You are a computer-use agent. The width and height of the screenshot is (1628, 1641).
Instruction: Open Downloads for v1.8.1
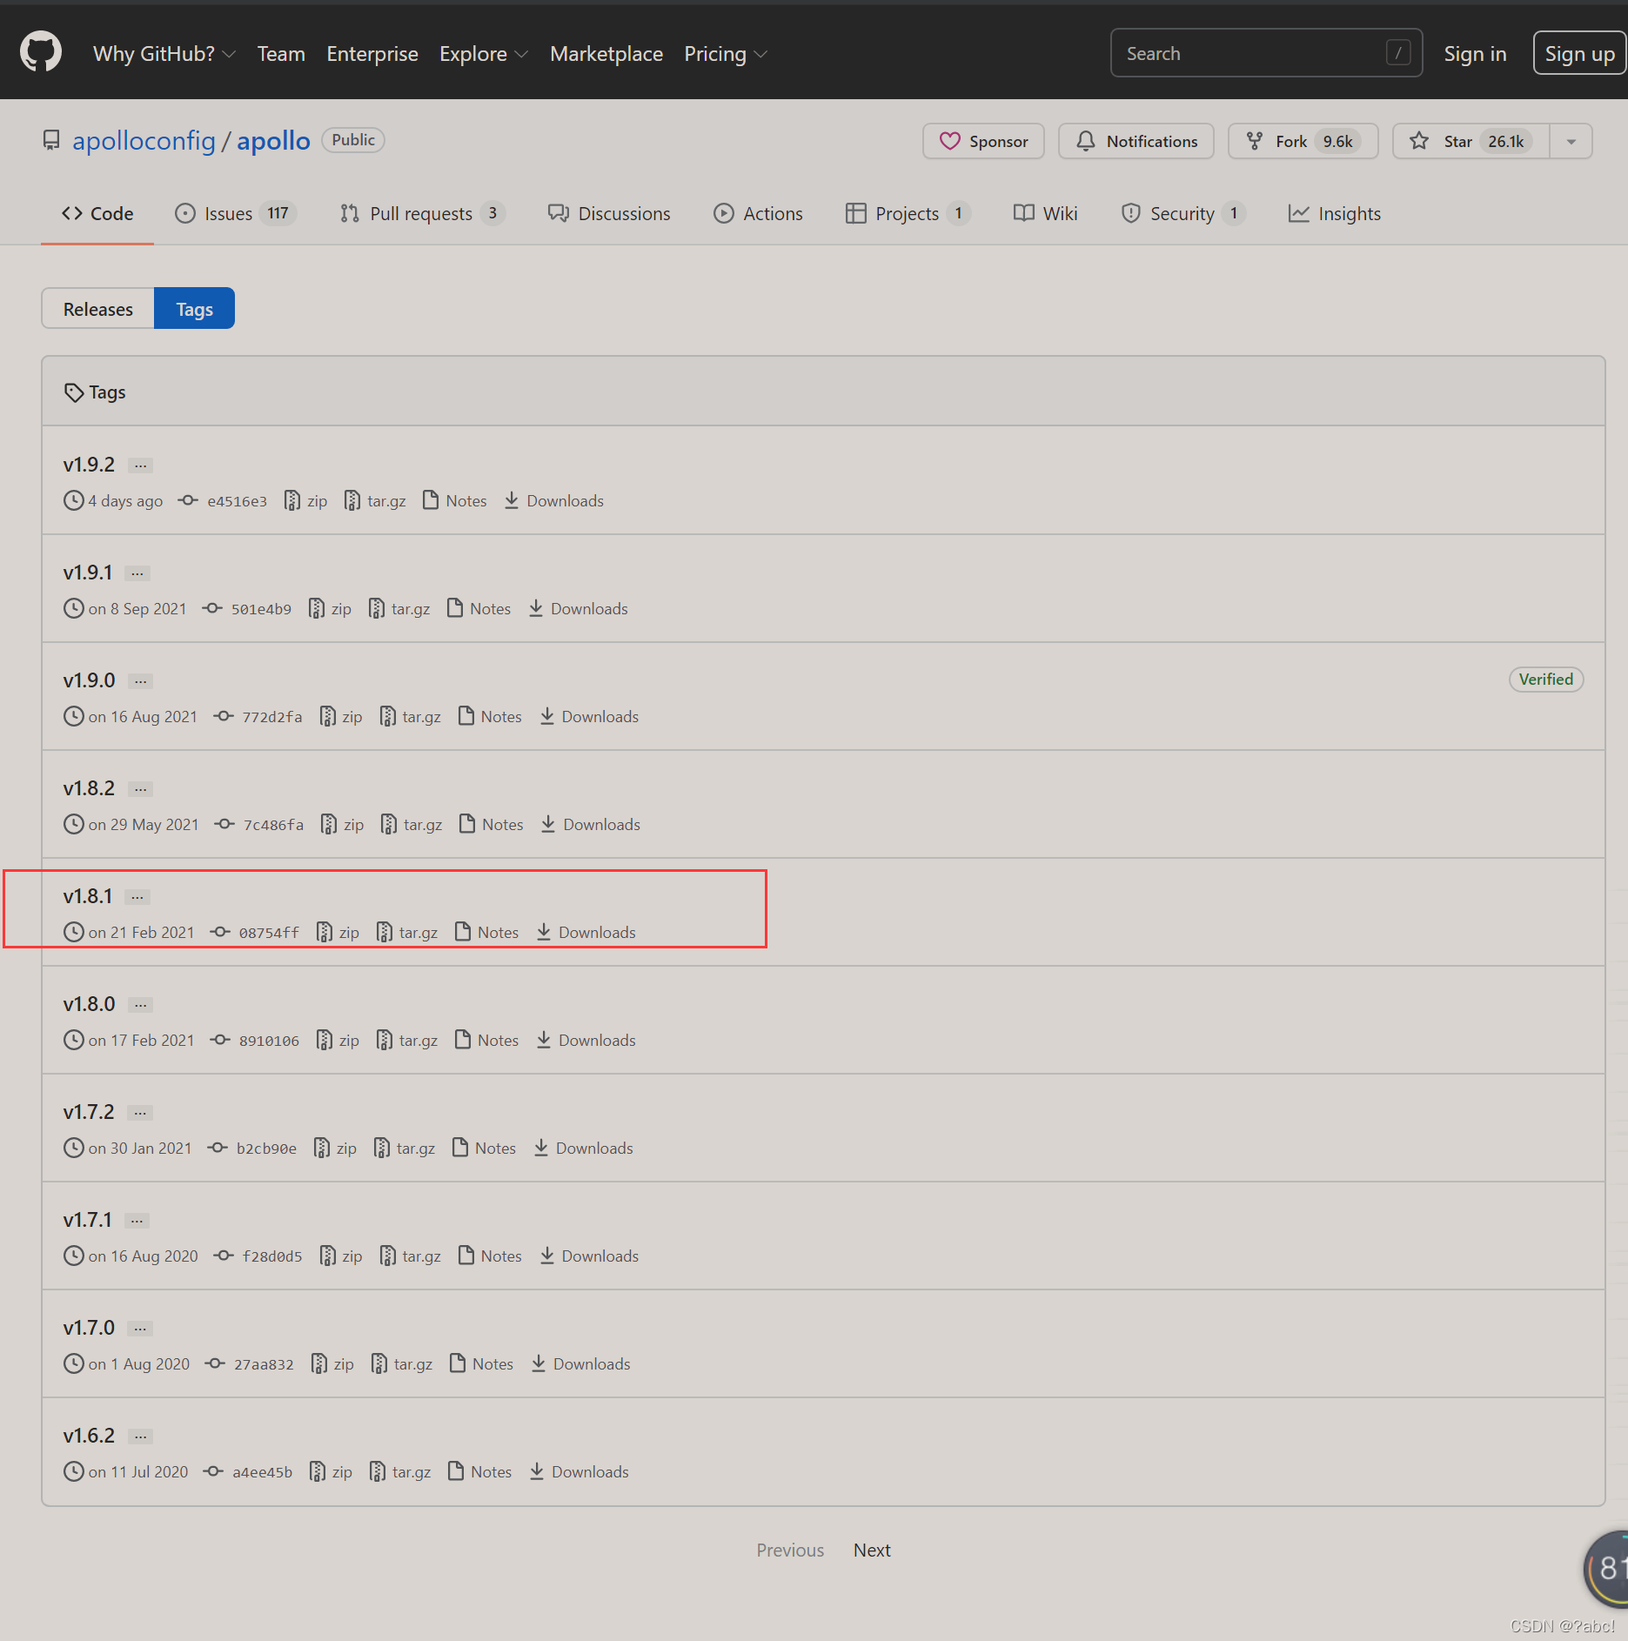coord(586,933)
